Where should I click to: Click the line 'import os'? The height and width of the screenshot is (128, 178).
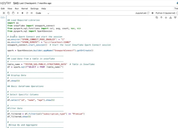[13, 23]
